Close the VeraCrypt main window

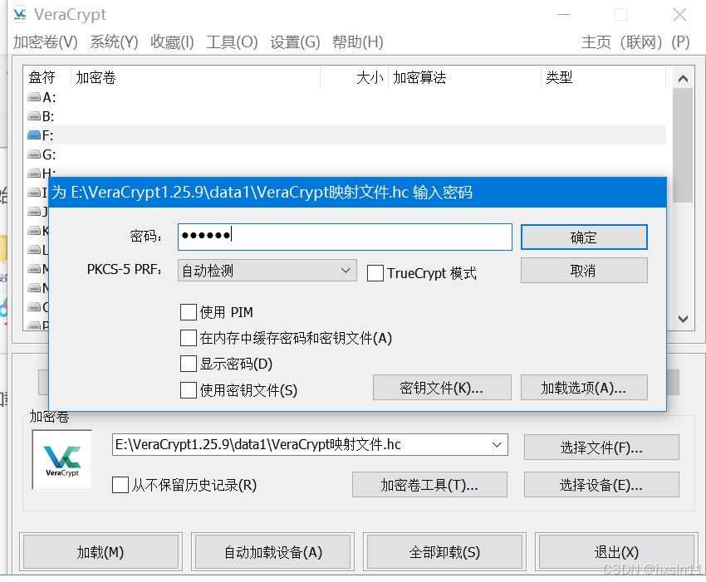pos(679,15)
